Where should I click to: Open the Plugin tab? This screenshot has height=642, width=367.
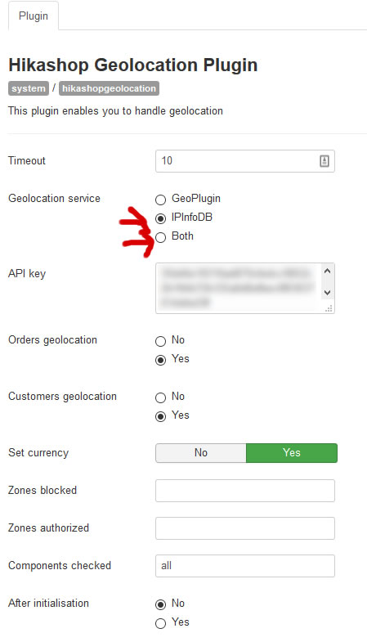(34, 16)
